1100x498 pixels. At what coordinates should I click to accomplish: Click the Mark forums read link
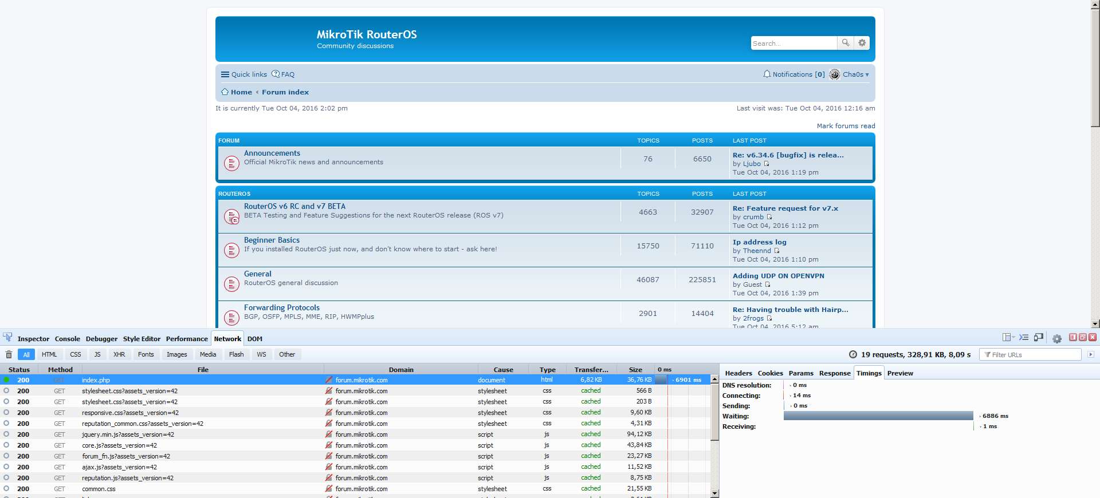click(846, 126)
